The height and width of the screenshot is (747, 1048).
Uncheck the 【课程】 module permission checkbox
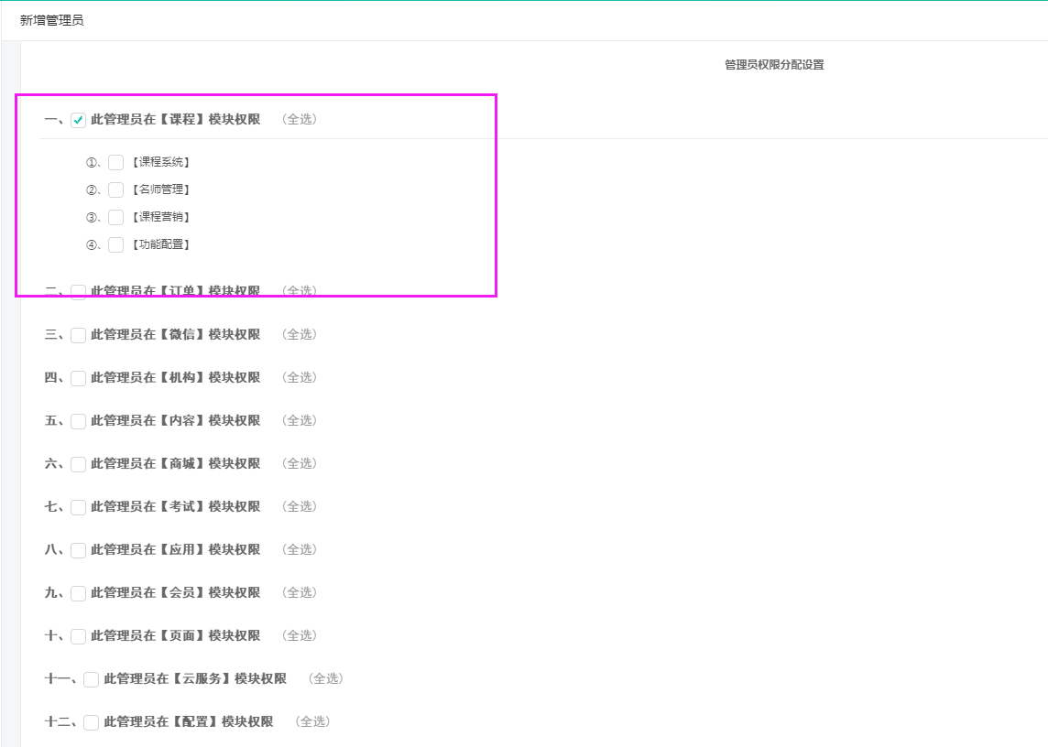pyautogui.click(x=79, y=120)
